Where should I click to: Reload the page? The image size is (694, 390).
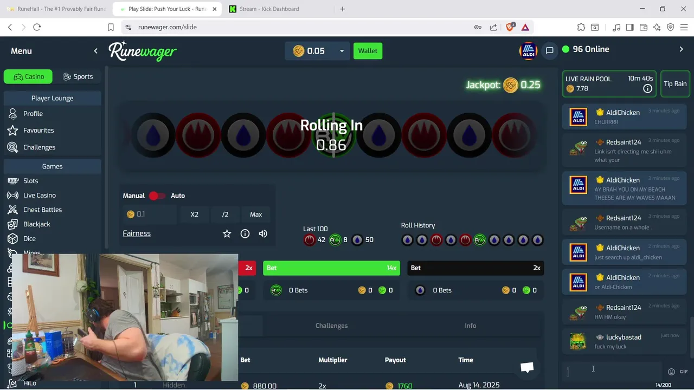(x=37, y=27)
